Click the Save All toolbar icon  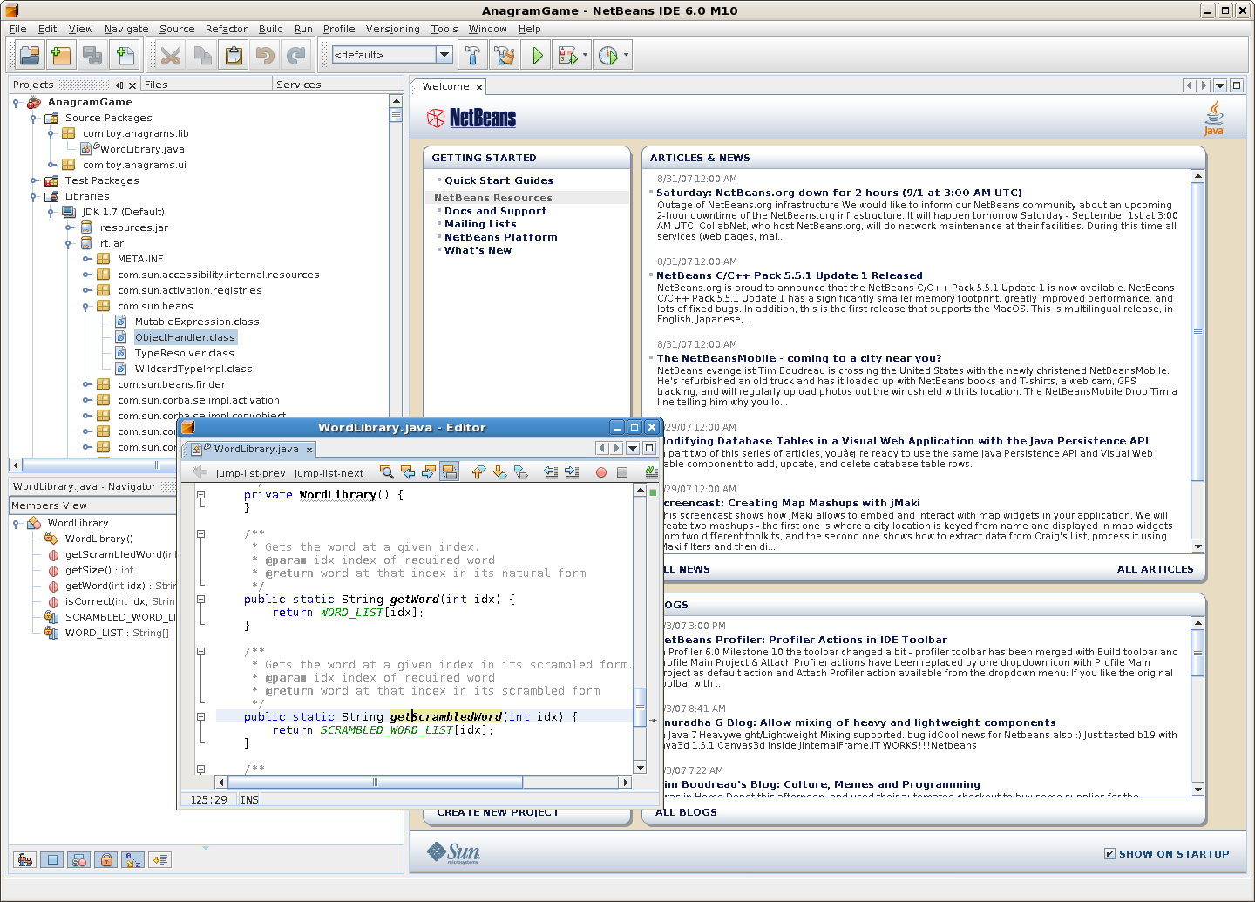tap(92, 56)
